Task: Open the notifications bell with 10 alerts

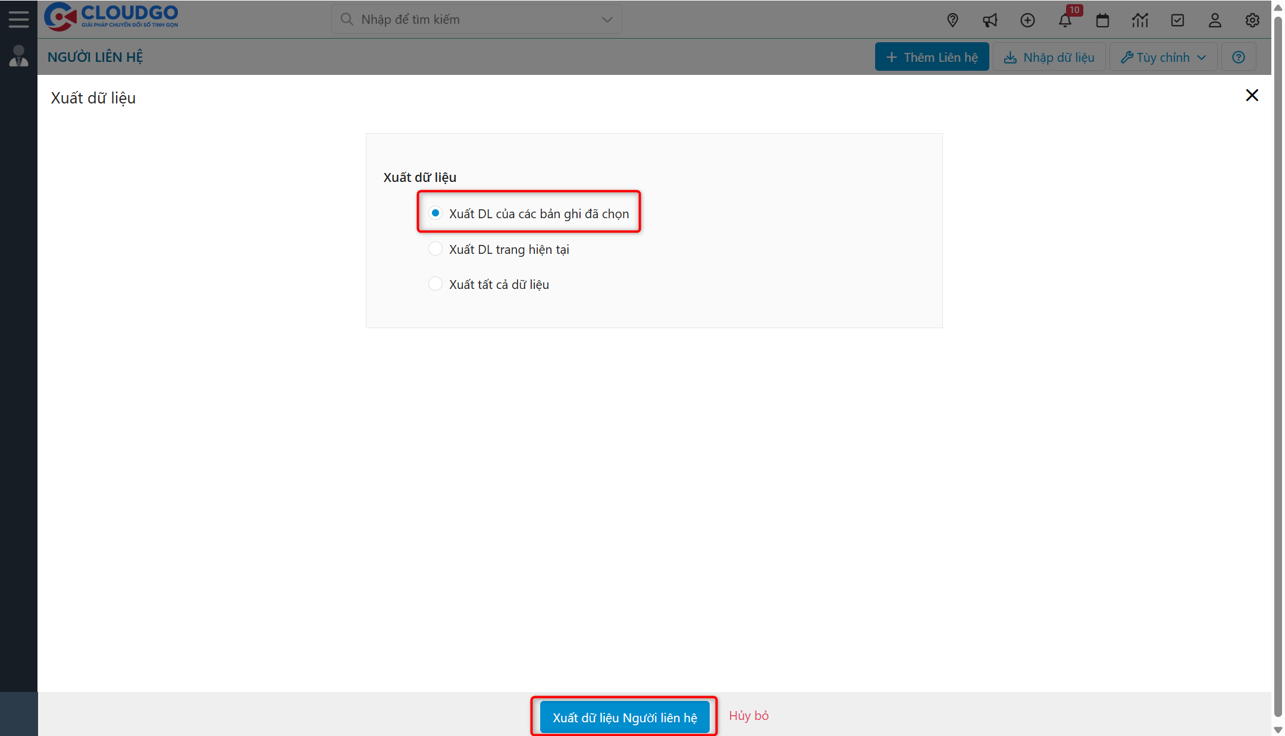Action: point(1066,20)
